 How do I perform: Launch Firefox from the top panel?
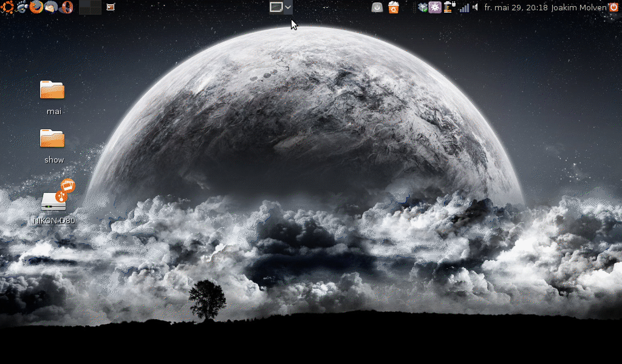pyautogui.click(x=36, y=7)
